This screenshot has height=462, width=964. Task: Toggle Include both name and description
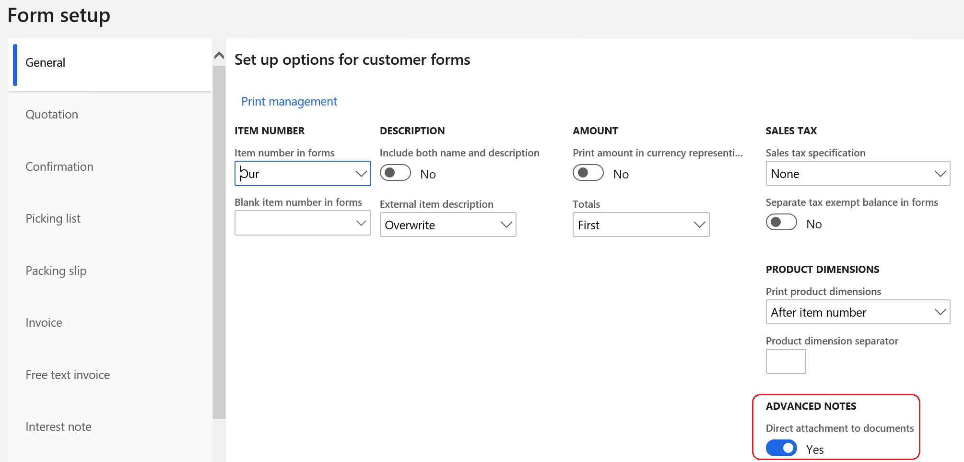[x=396, y=173]
